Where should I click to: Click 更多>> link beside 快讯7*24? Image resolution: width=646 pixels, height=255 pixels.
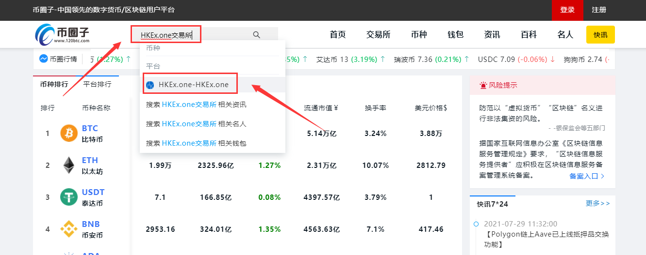[597, 203]
